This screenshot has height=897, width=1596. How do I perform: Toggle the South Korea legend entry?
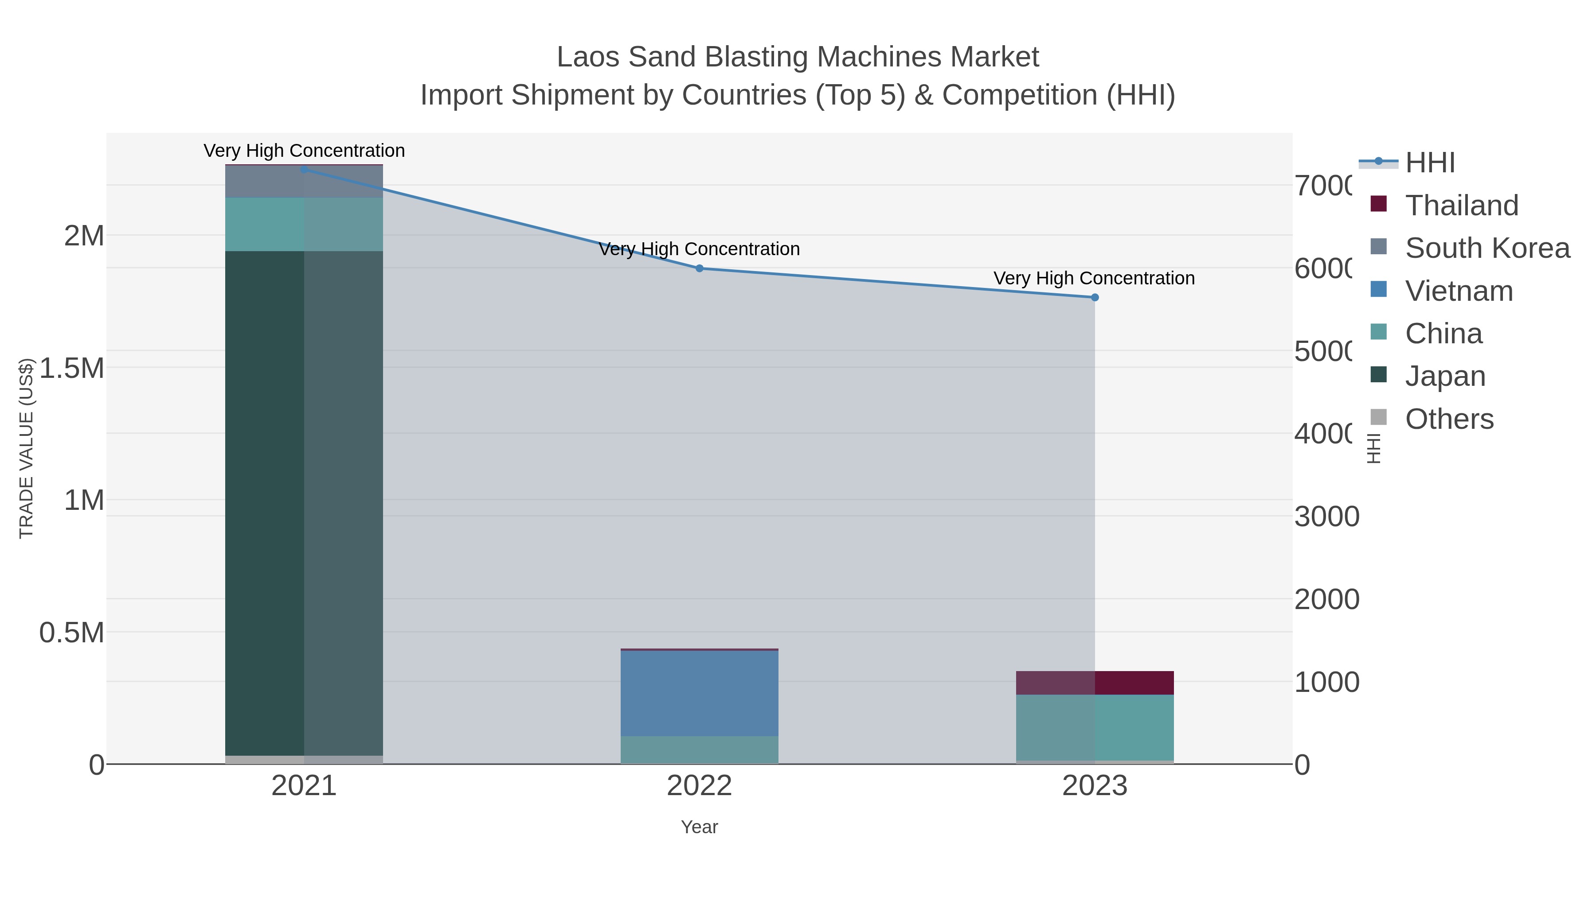[x=1470, y=248]
